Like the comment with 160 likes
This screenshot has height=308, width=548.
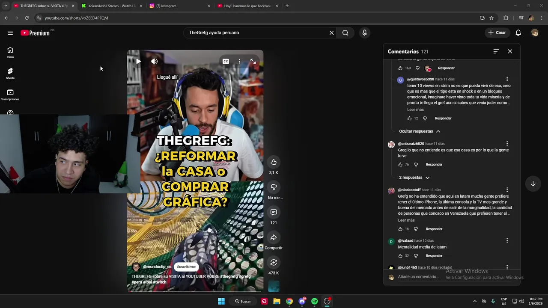click(x=400, y=68)
